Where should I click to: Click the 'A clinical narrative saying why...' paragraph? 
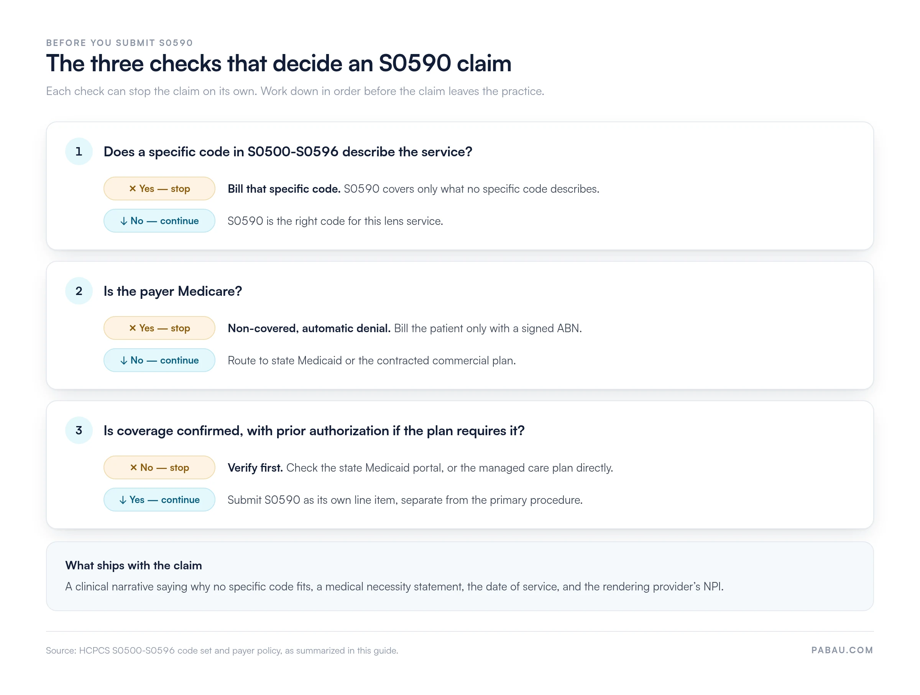click(x=394, y=587)
